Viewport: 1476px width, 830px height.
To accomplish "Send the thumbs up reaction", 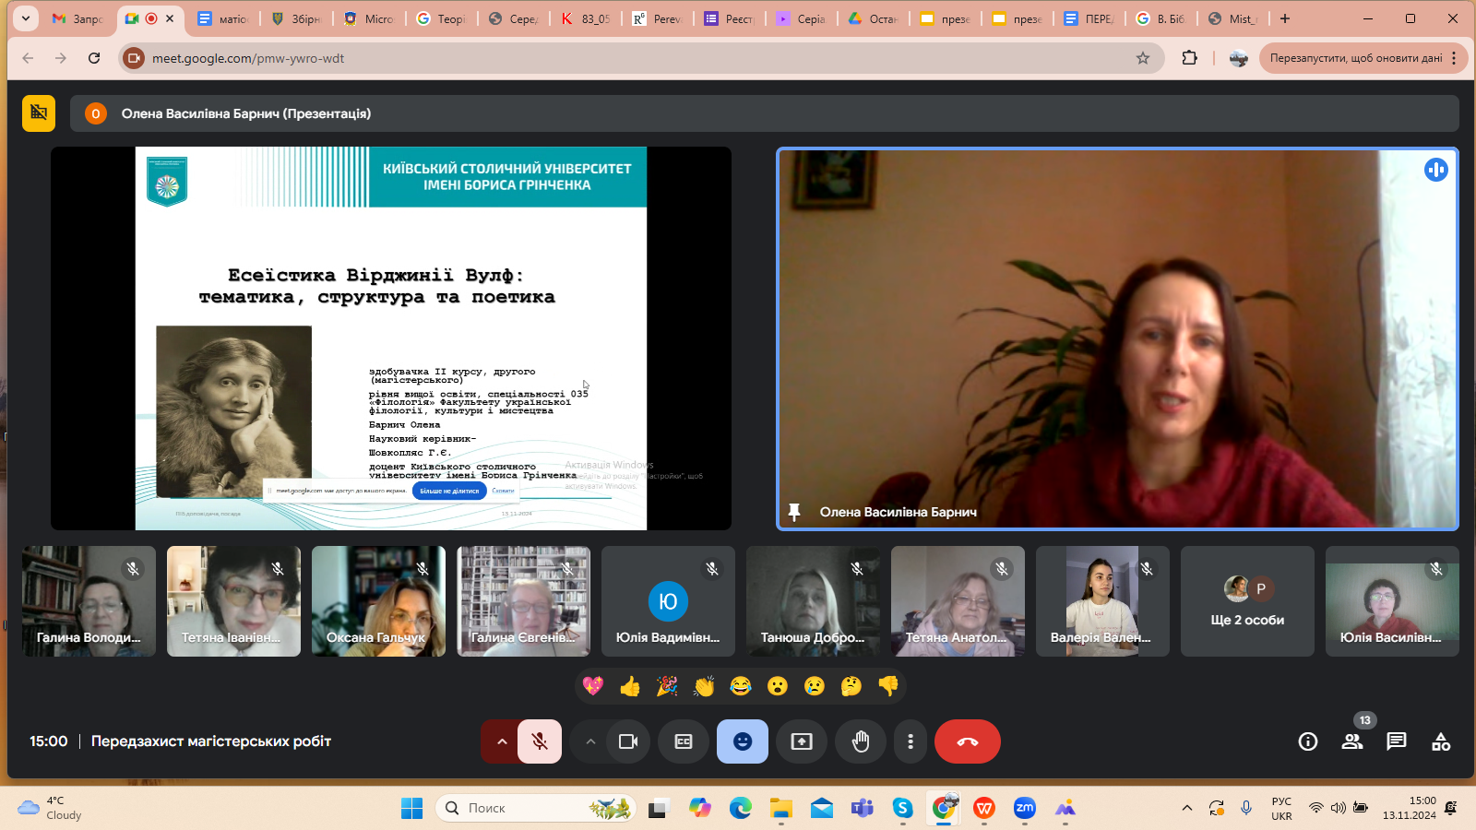I will [x=630, y=686].
